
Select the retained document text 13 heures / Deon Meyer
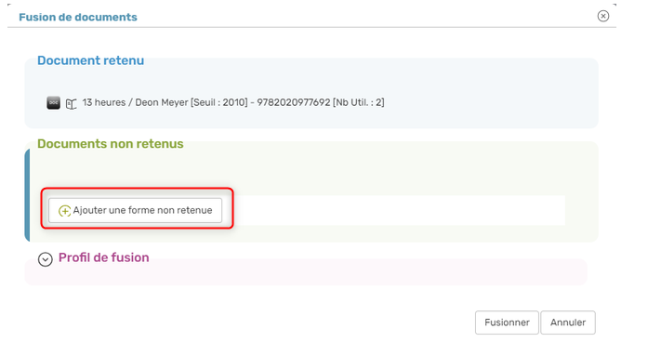coord(233,102)
